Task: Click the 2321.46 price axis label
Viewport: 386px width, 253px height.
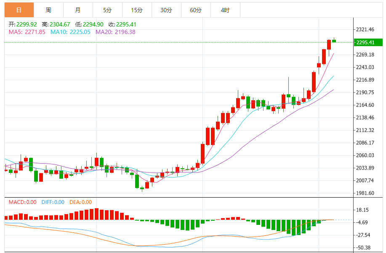Action: (x=365, y=30)
